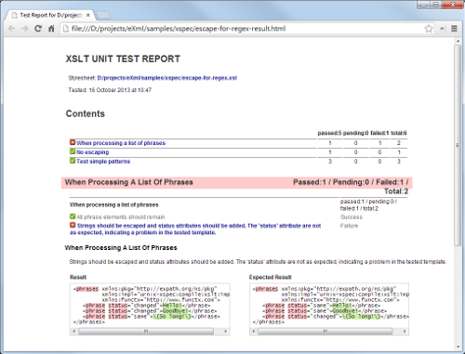
Task: Click green check beside 'All phrase elements should remain'
Action: tap(73, 216)
